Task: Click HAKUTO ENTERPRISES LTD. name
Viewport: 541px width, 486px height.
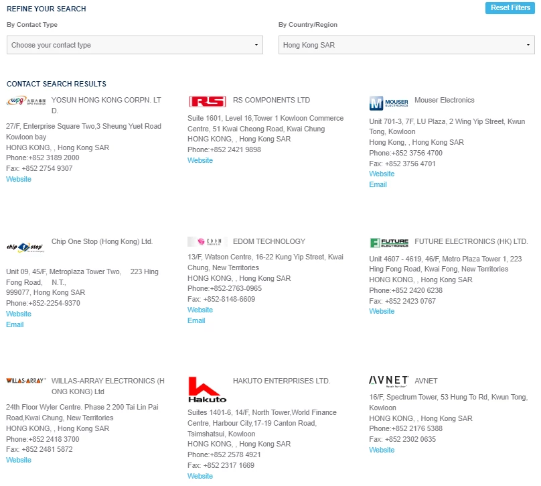Action: click(x=281, y=381)
